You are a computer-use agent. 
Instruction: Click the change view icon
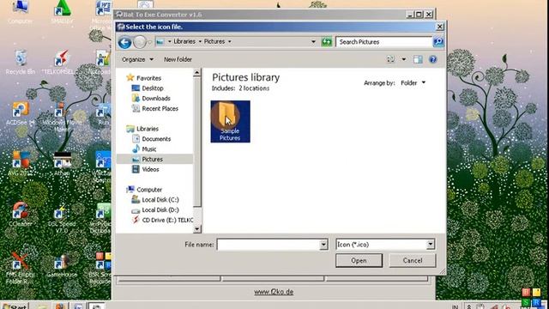click(x=390, y=59)
